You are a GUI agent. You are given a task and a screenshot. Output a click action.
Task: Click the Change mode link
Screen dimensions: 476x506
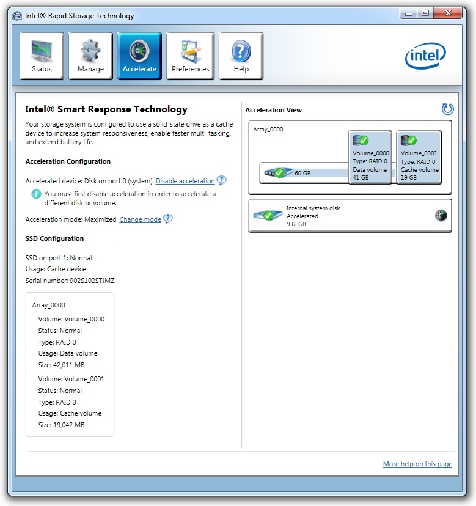point(140,219)
